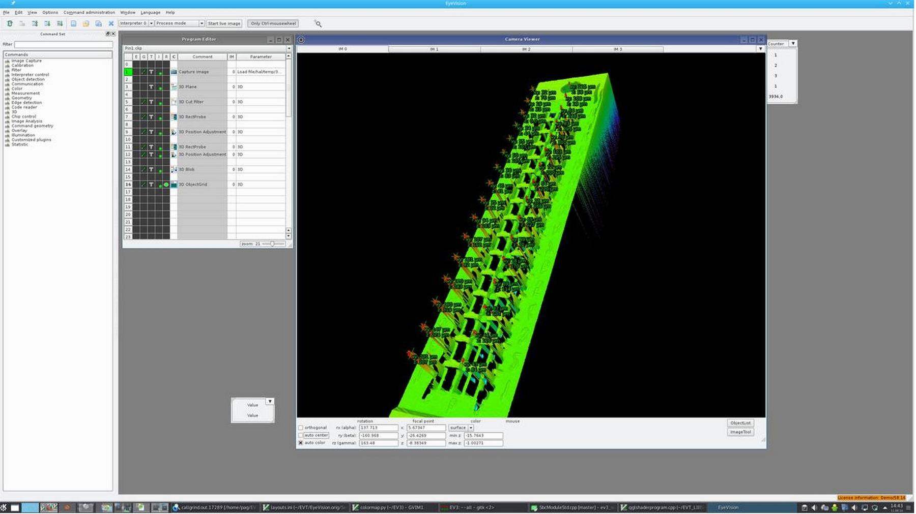The height and width of the screenshot is (514, 916).
Task: Open the Command administration menu
Action: [89, 12]
